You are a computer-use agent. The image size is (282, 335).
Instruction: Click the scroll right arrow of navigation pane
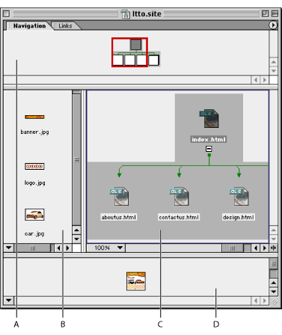pos(264,248)
